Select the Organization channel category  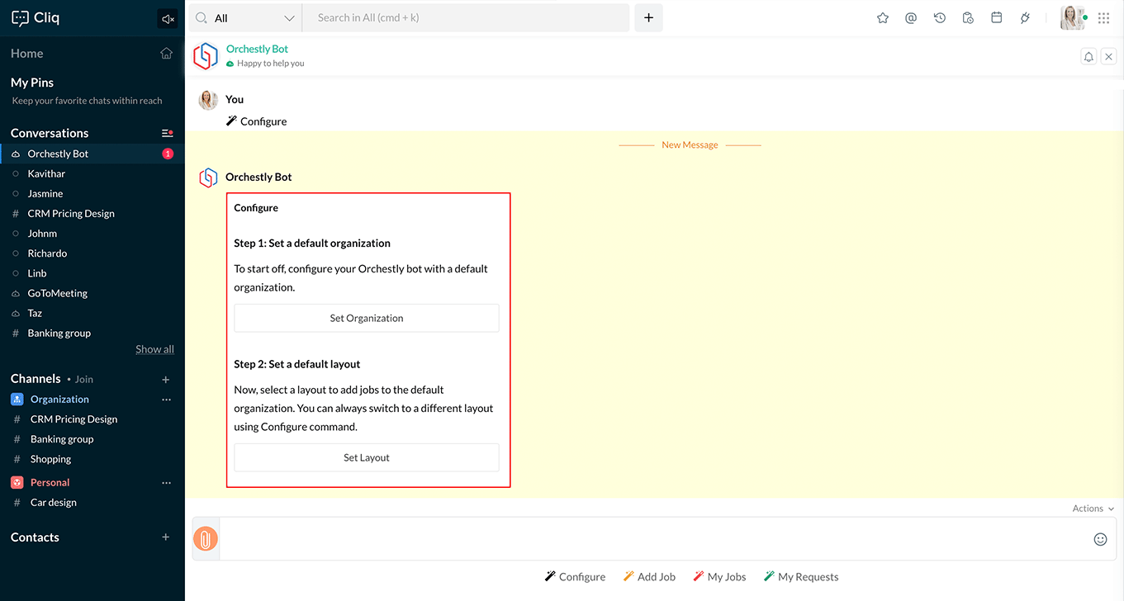click(59, 399)
